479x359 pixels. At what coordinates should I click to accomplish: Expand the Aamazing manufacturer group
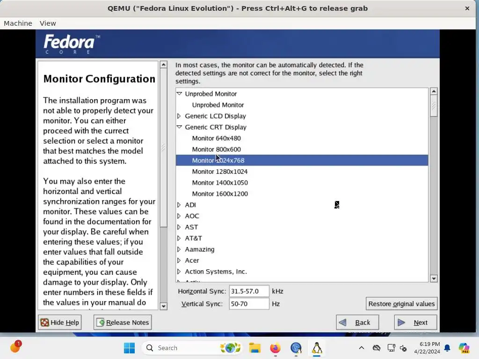click(x=179, y=250)
